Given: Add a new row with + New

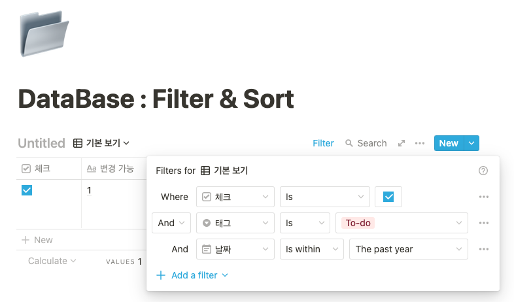Looking at the screenshot, I should pyautogui.click(x=37, y=240).
